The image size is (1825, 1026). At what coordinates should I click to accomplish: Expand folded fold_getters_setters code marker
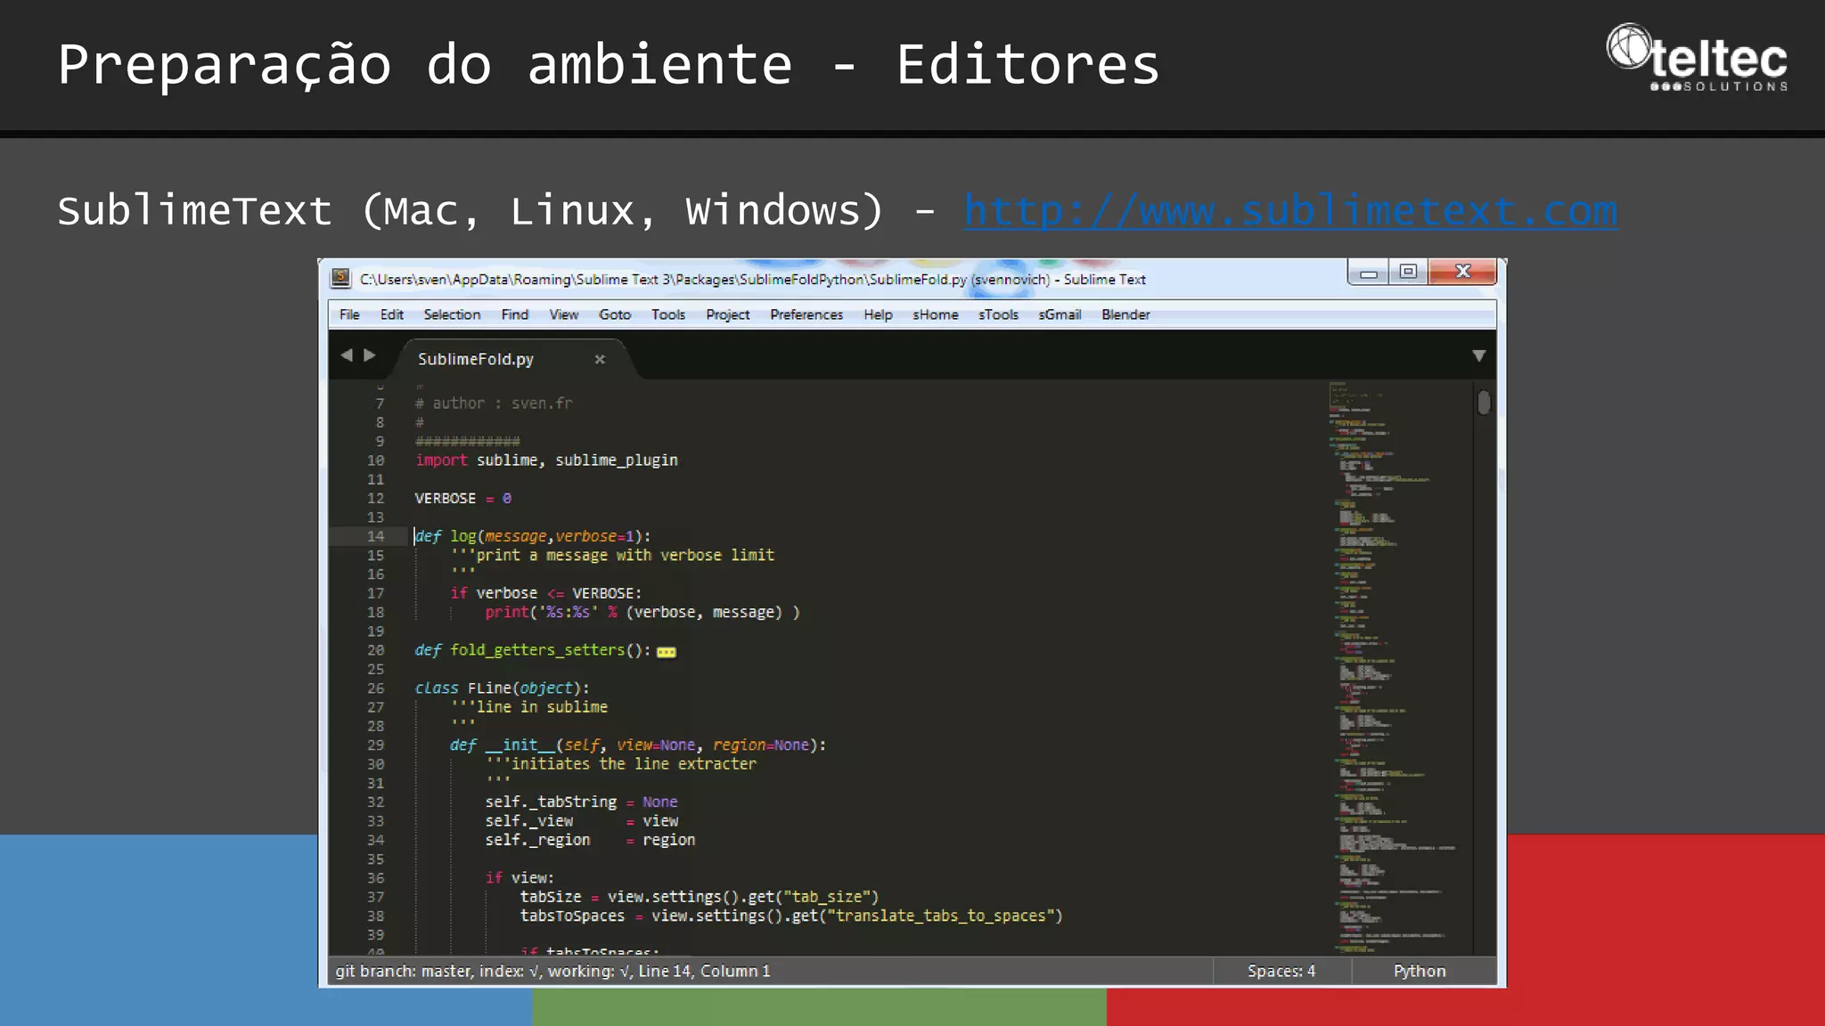tap(667, 652)
